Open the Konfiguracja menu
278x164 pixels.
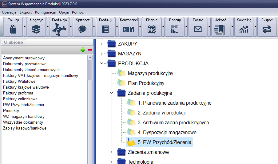coord(45,12)
